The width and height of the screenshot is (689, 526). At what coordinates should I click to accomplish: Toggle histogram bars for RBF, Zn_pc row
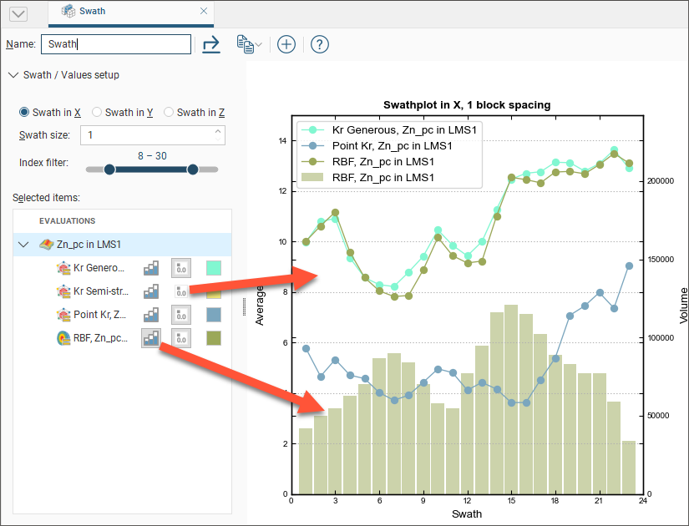(x=151, y=338)
